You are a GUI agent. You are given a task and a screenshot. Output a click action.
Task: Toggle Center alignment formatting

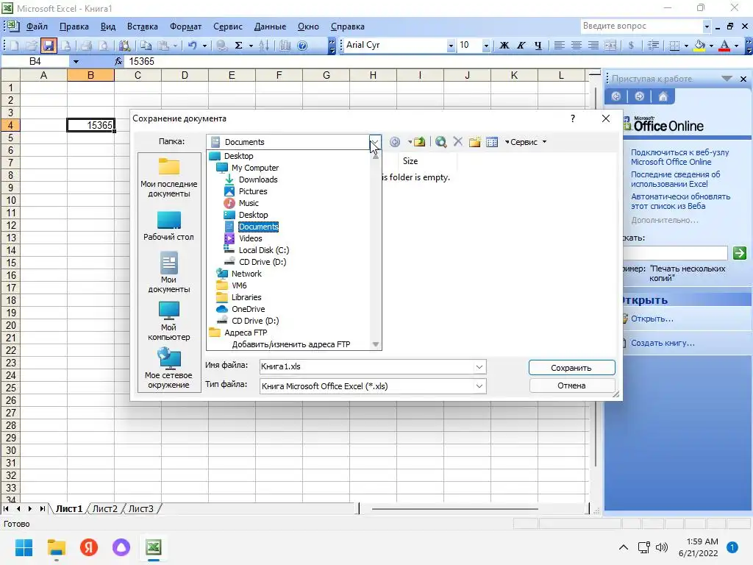[x=577, y=45]
